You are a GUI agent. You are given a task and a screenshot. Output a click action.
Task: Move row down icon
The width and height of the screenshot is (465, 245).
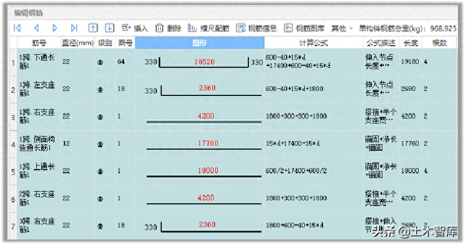coord(109,28)
